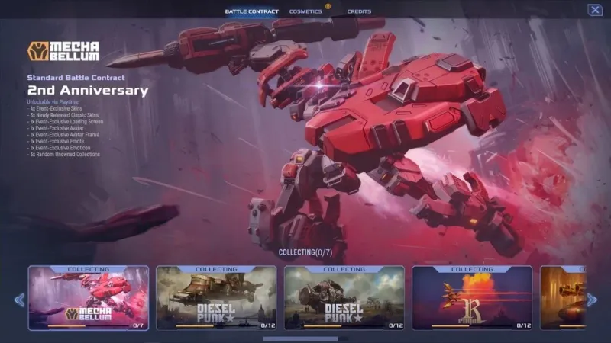Click 'Unlockable via Playtime' text
The image size is (611, 343).
(53, 102)
